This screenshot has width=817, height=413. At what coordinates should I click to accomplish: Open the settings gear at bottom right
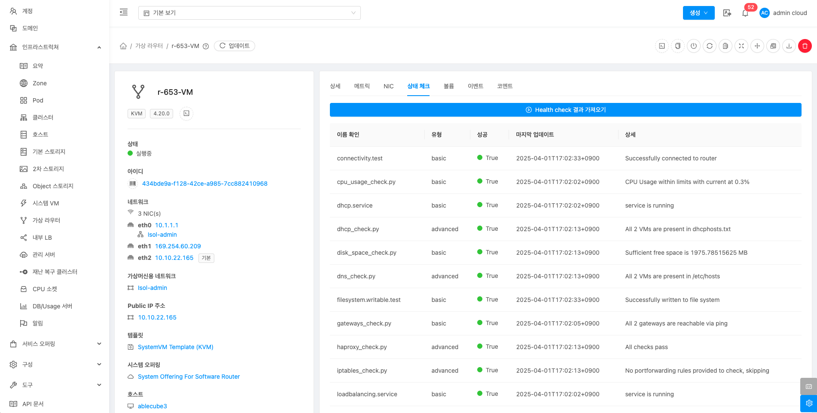click(x=808, y=403)
